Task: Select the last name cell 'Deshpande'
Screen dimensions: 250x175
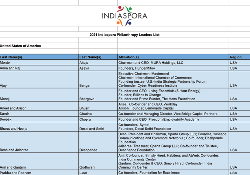Action: (x=98, y=142)
